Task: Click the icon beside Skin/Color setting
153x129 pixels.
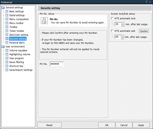Action: point(7,35)
